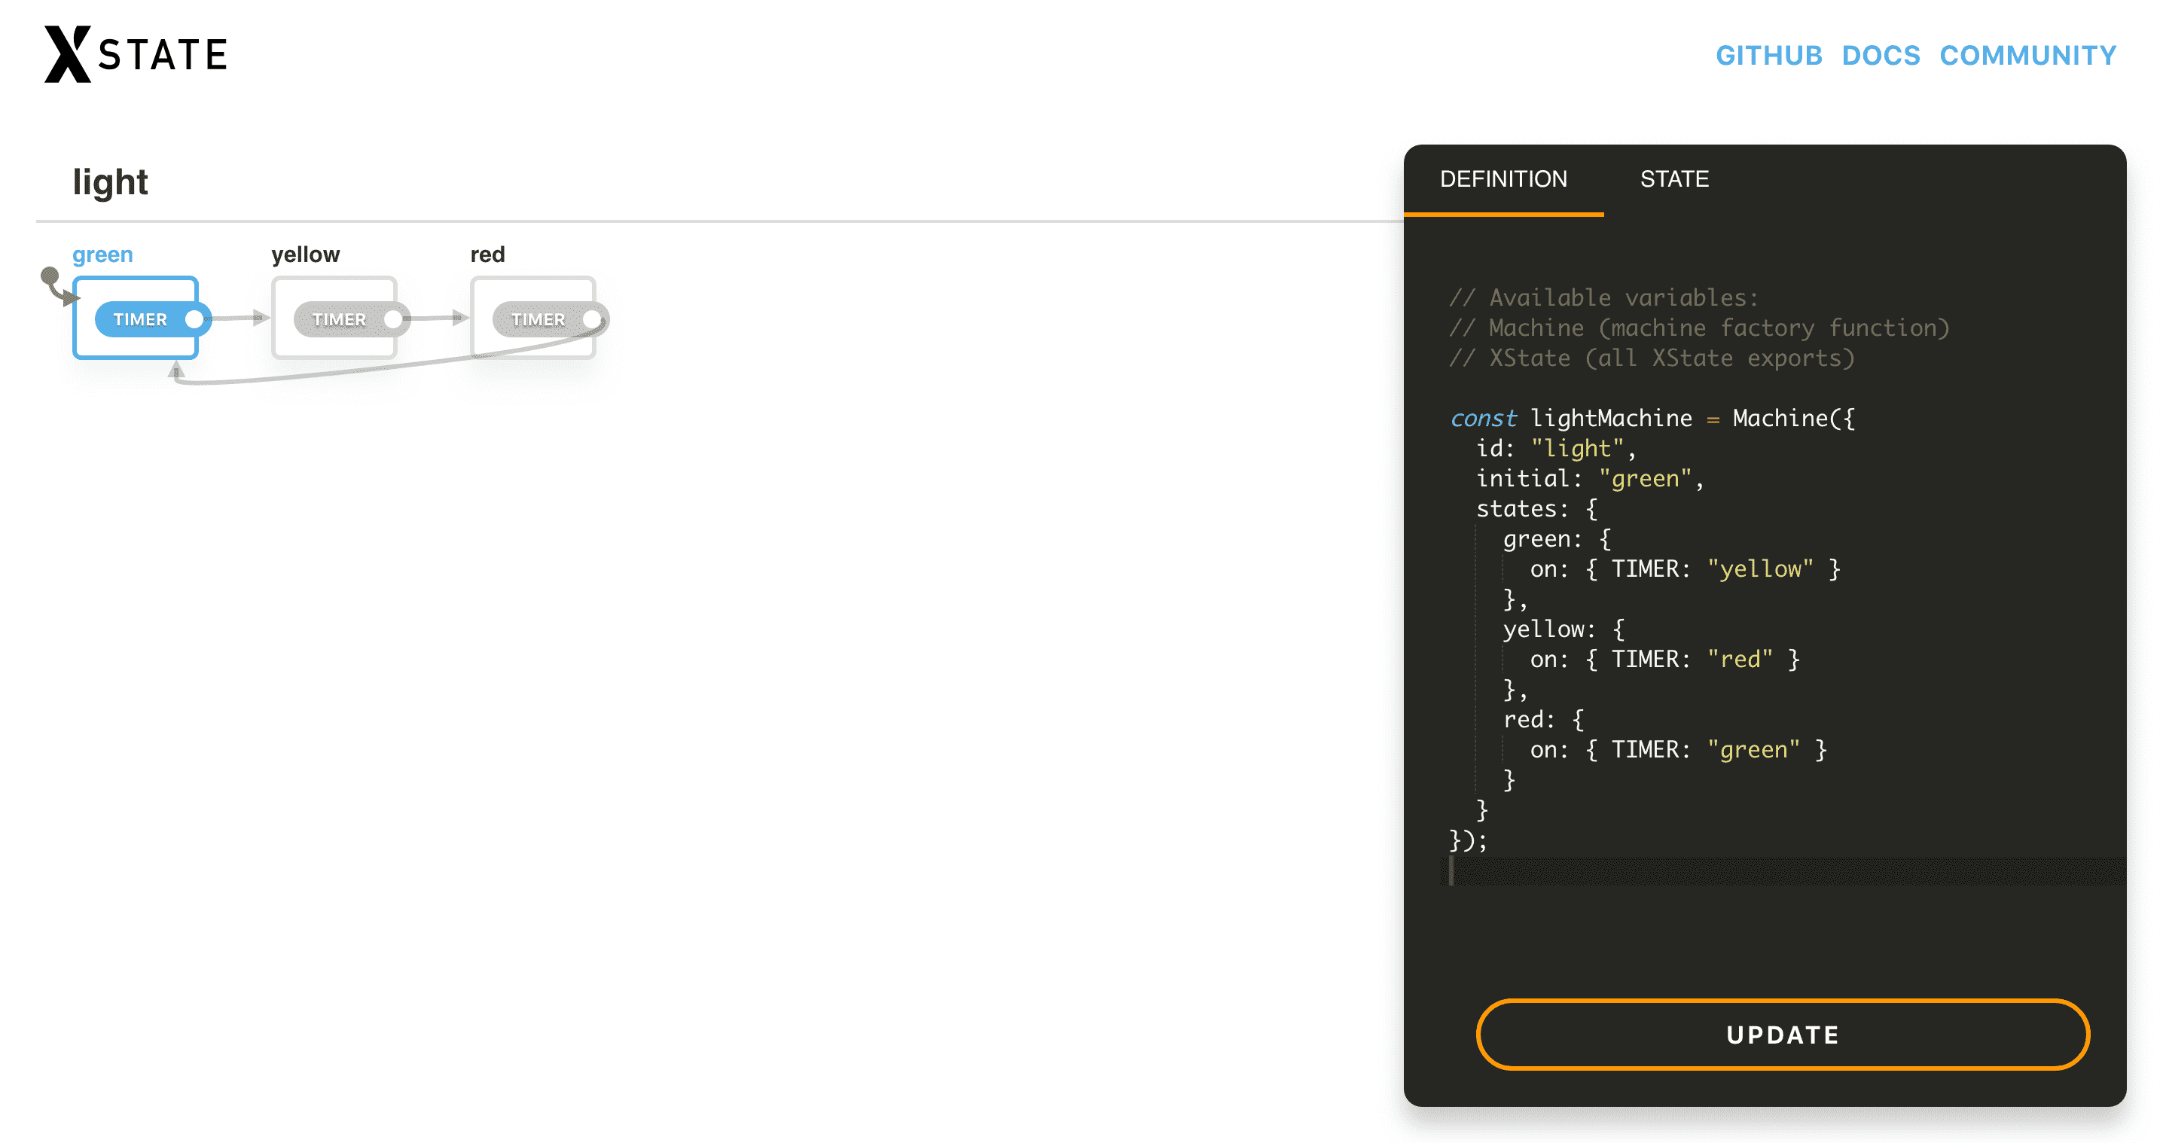Click the TIMER event in yellow state
The width and height of the screenshot is (2163, 1143).
pos(339,320)
